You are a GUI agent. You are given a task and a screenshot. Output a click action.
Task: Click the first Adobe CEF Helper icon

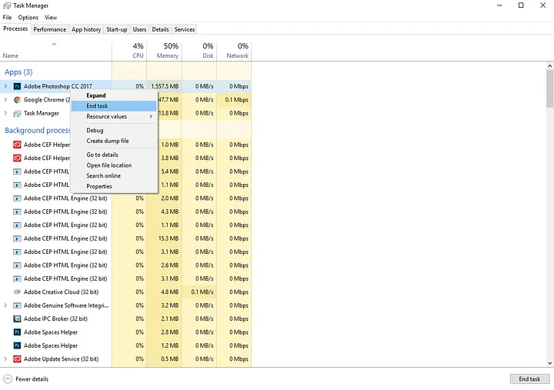[x=17, y=145]
